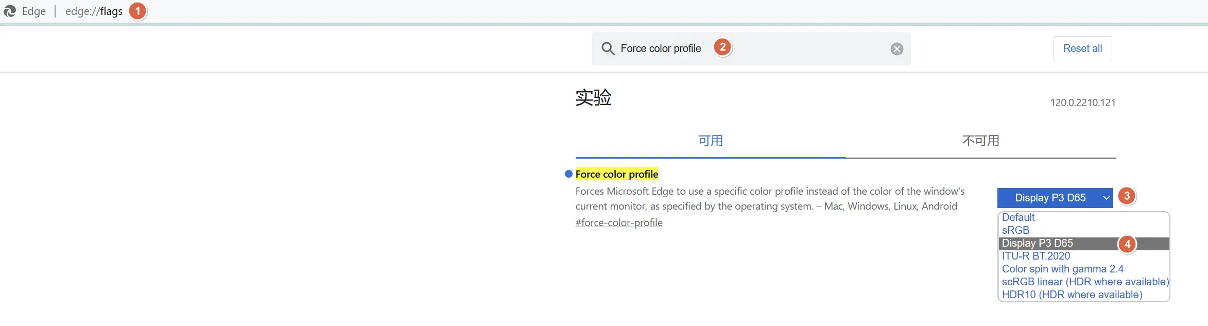Select scRGB linear (HDR where available)
Image resolution: width=1208 pixels, height=326 pixels.
[x=1084, y=282]
